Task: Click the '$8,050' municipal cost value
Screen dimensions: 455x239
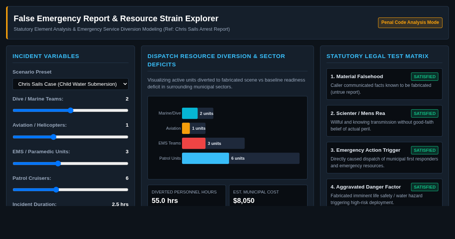Action: click(x=244, y=201)
